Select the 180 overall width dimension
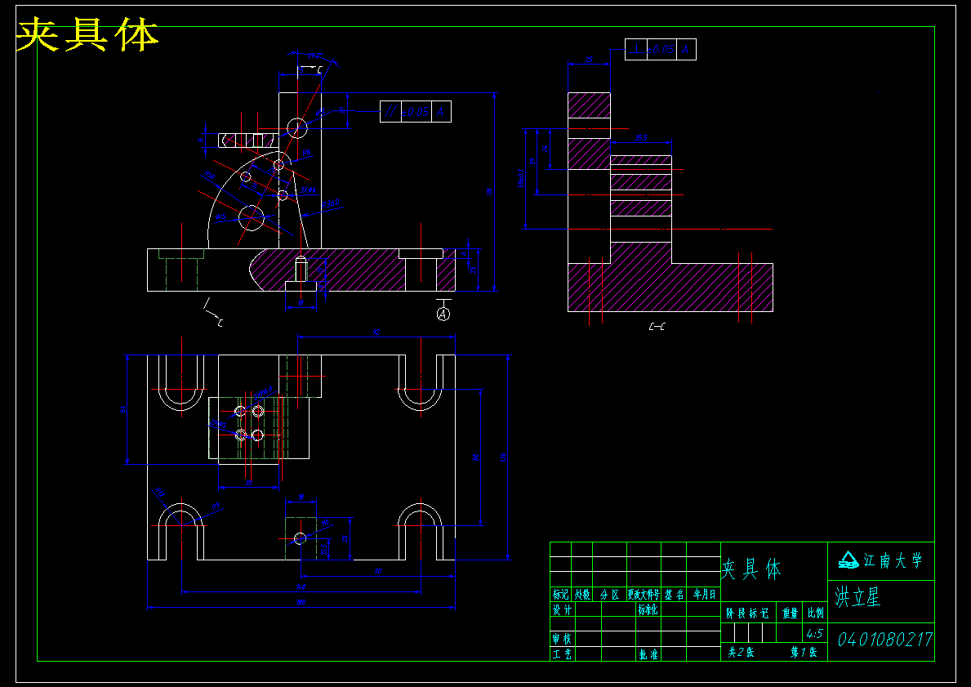The height and width of the screenshot is (687, 971). coord(301,602)
